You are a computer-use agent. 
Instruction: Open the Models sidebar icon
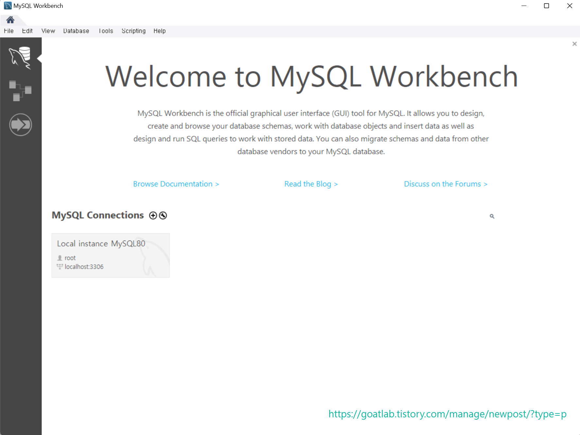[20, 91]
